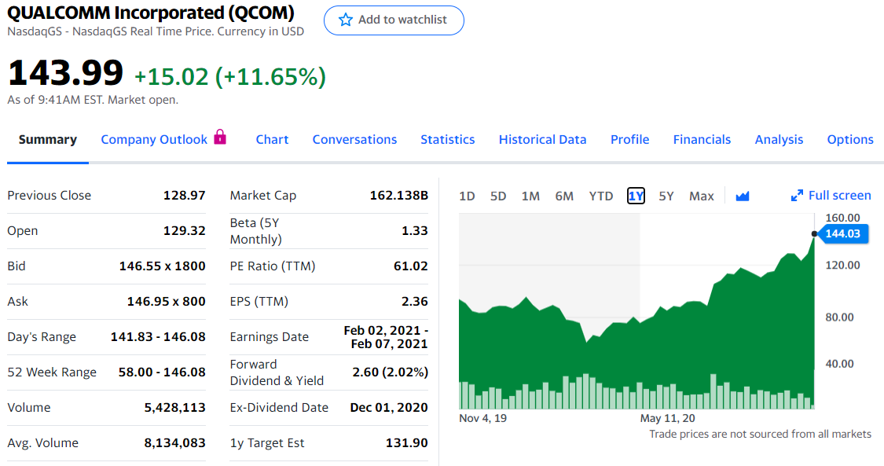Click the Avg. Volume value 8,134,083
This screenshot has height=466, width=884.
174,443
